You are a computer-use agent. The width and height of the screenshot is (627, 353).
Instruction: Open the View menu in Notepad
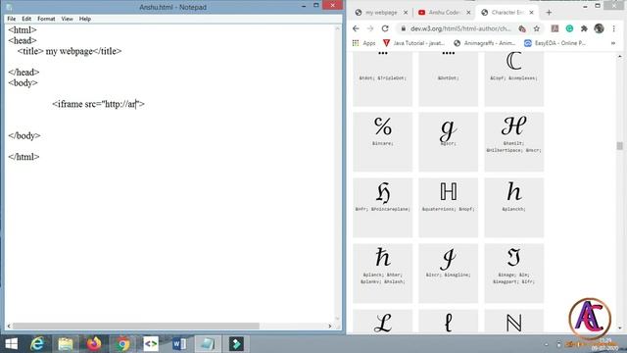click(x=68, y=19)
